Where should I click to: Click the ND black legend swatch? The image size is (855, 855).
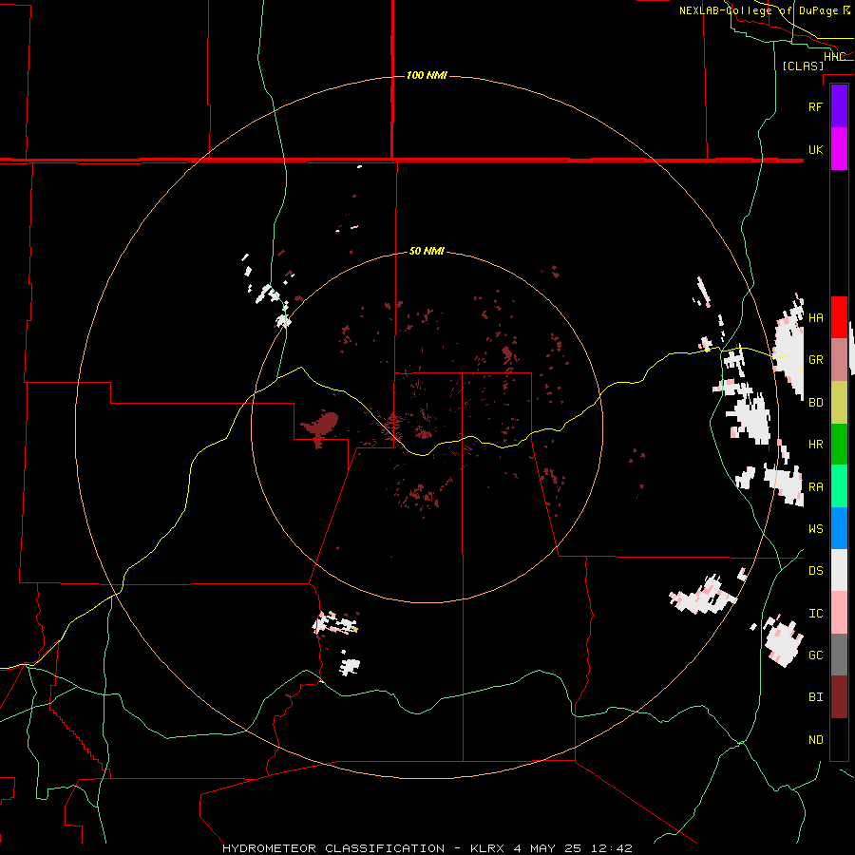point(839,739)
